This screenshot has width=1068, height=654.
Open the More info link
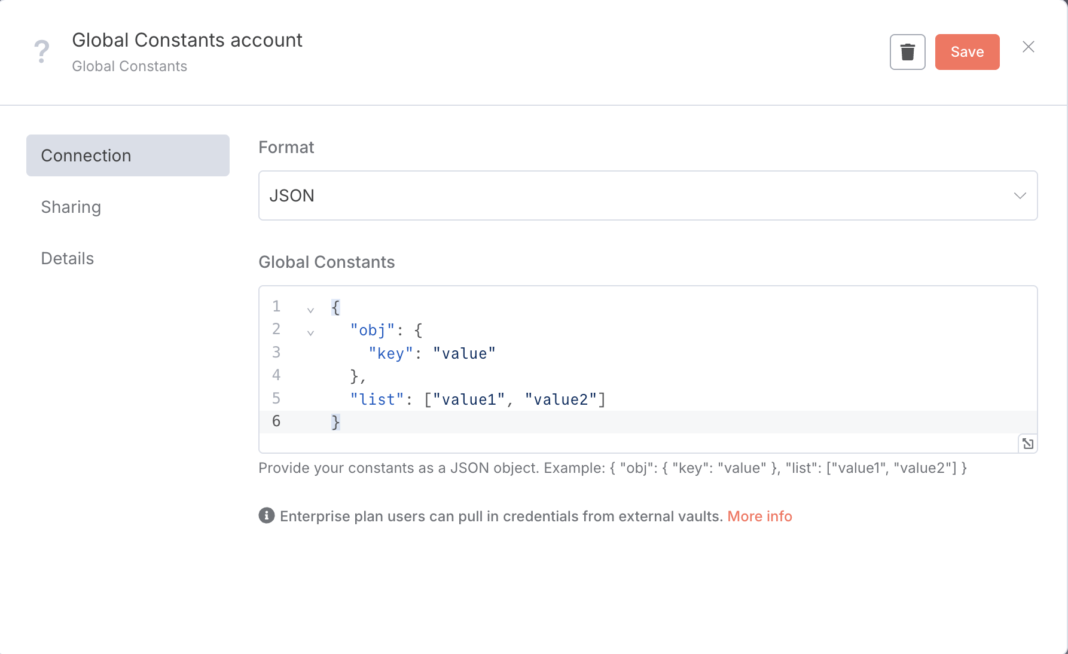click(759, 516)
